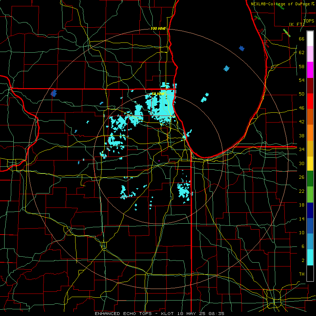Click the legend value 6
The height and width of the screenshot is (316, 316).
pyautogui.click(x=303, y=246)
